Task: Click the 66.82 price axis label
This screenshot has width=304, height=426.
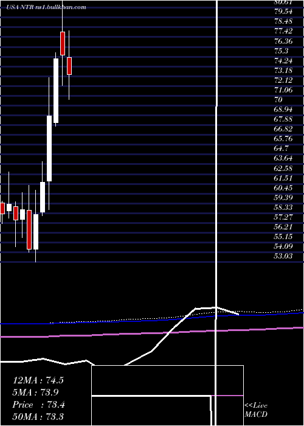Action: 283,129
